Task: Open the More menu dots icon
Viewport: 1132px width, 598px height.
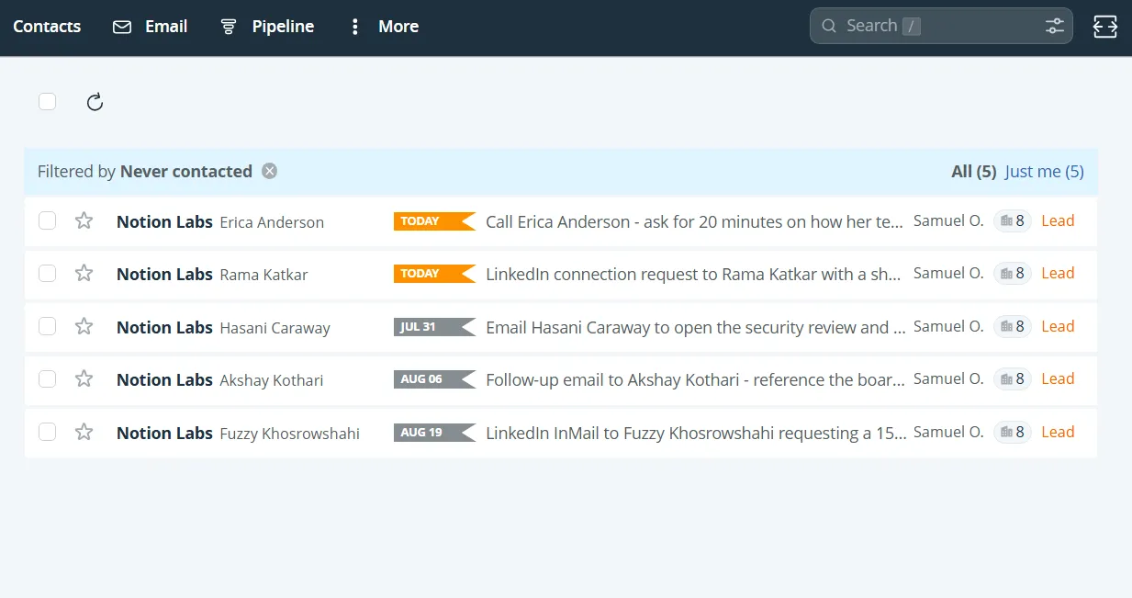Action: pyautogui.click(x=355, y=27)
